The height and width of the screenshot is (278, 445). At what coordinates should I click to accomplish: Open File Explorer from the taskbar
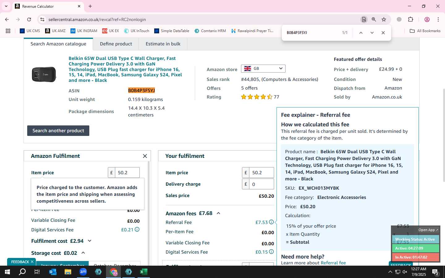point(68,272)
